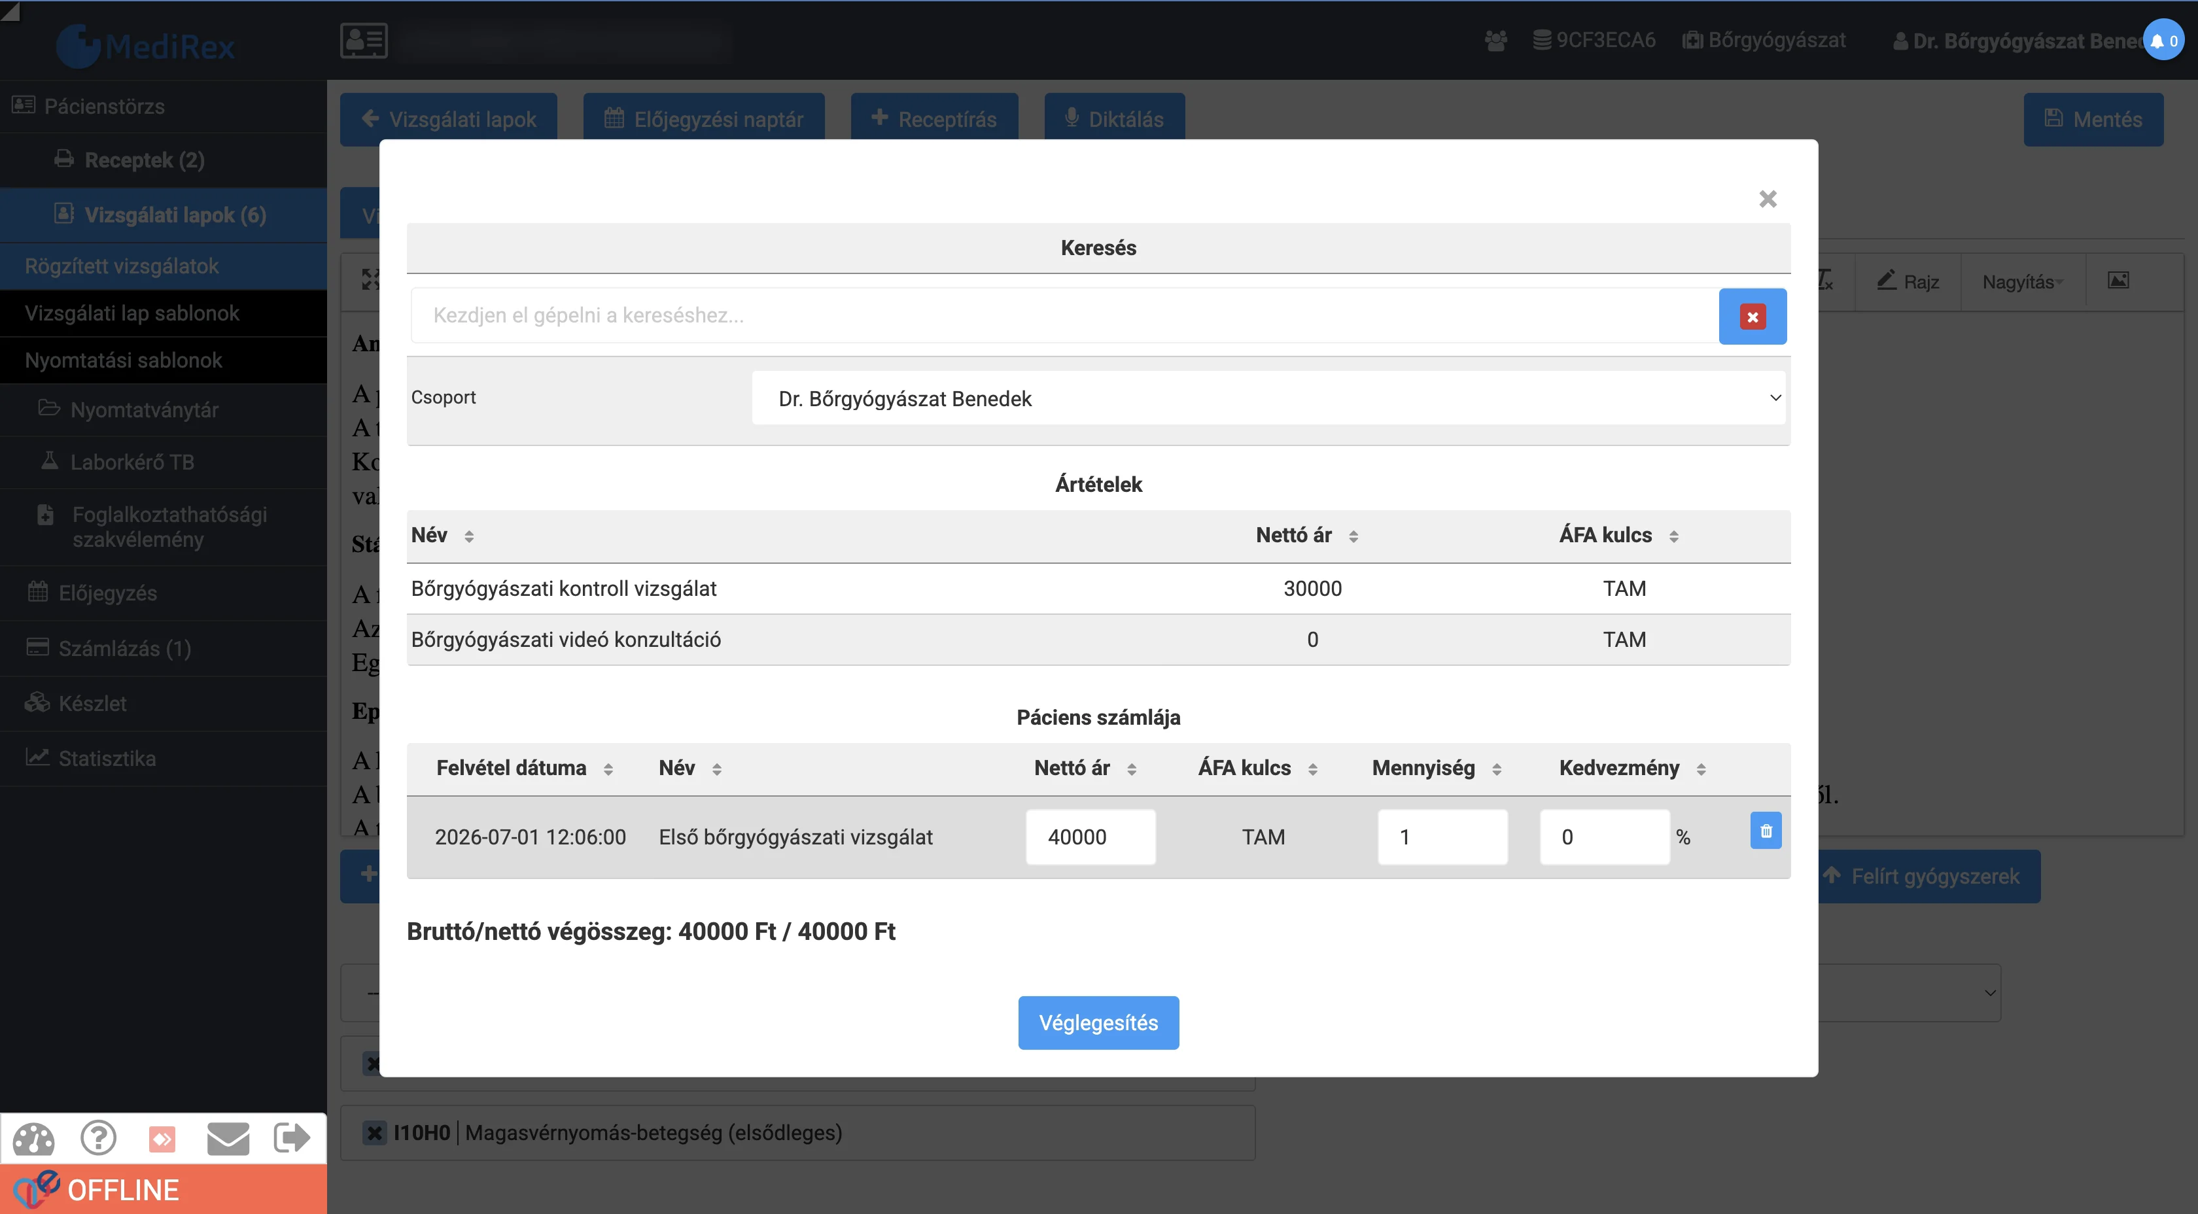Select Nyomtatási sablonok tab
This screenshot has width=2198, height=1214.
click(x=163, y=360)
